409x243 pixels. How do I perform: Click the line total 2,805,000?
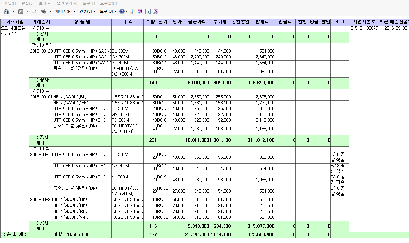(265, 97)
